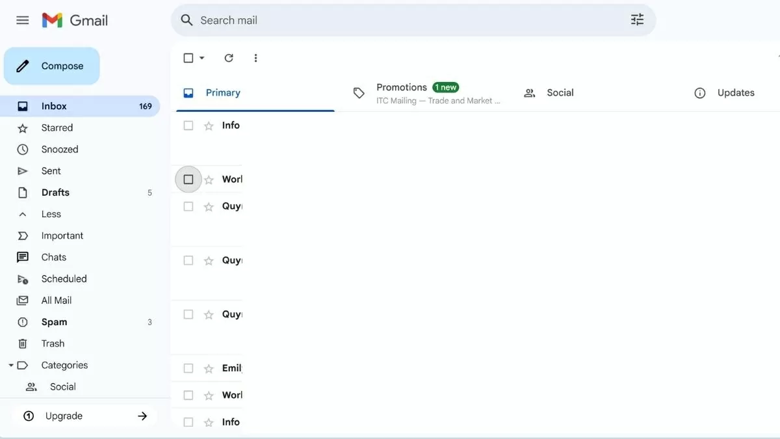Check the select-all messages checkbox

(x=188, y=57)
